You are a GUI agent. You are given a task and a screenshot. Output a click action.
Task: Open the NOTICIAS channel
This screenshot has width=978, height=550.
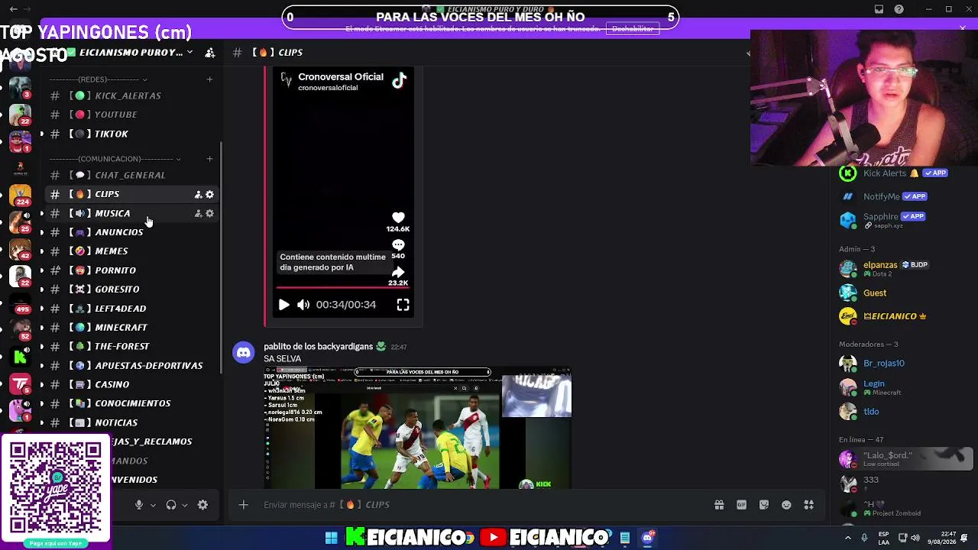coord(132,422)
